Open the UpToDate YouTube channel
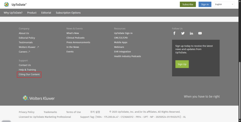This screenshot has height=122, width=241. point(200,33)
